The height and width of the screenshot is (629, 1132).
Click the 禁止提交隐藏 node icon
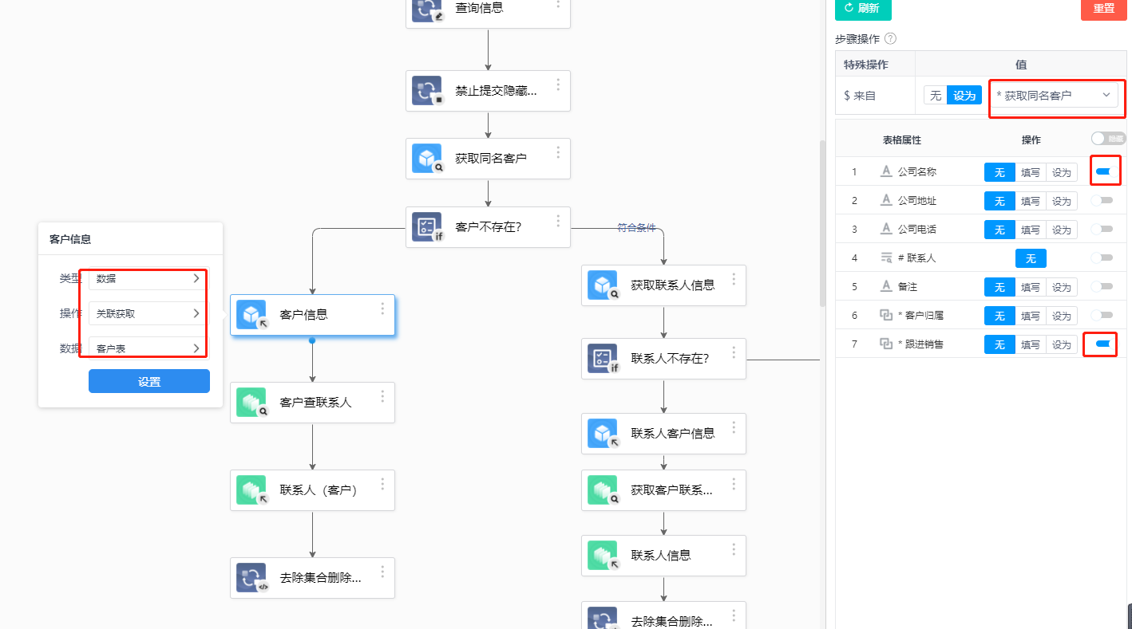(426, 90)
